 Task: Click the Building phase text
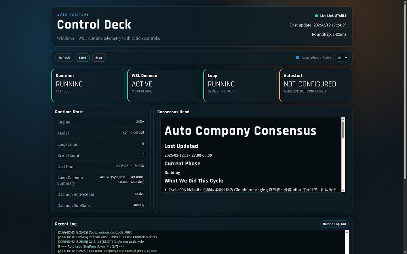pos(172,172)
